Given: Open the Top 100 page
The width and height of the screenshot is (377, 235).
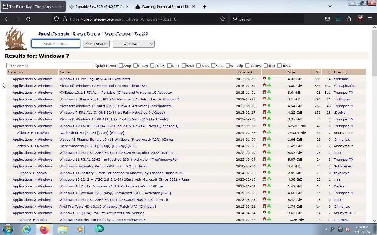Looking at the screenshot, I should pos(141,33).
